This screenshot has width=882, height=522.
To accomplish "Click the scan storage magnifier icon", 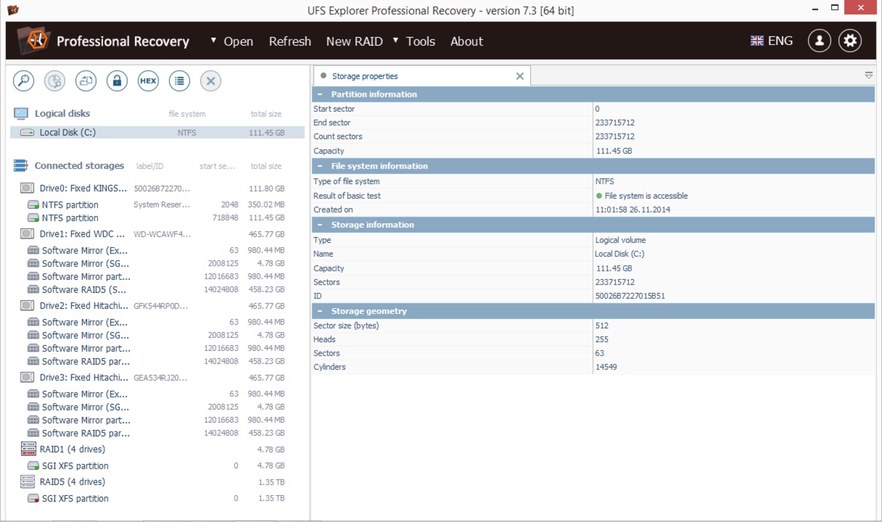I will (x=24, y=81).
